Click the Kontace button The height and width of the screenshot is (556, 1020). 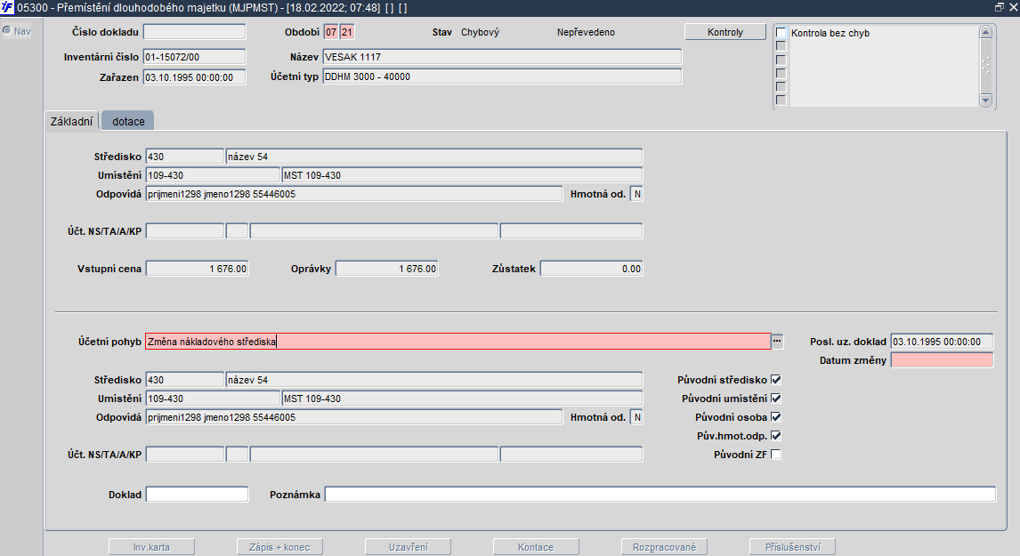click(536, 547)
